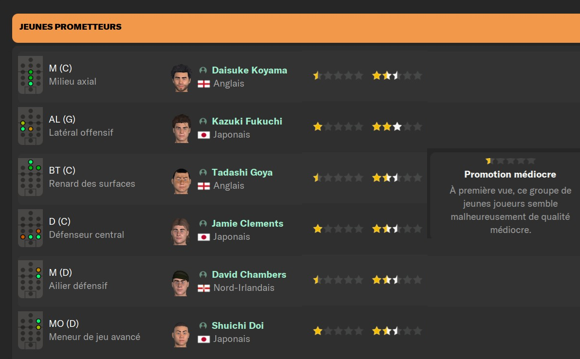Click the person icon beside Daisuke Koyama
Image resolution: width=580 pixels, height=359 pixels.
coord(203,71)
